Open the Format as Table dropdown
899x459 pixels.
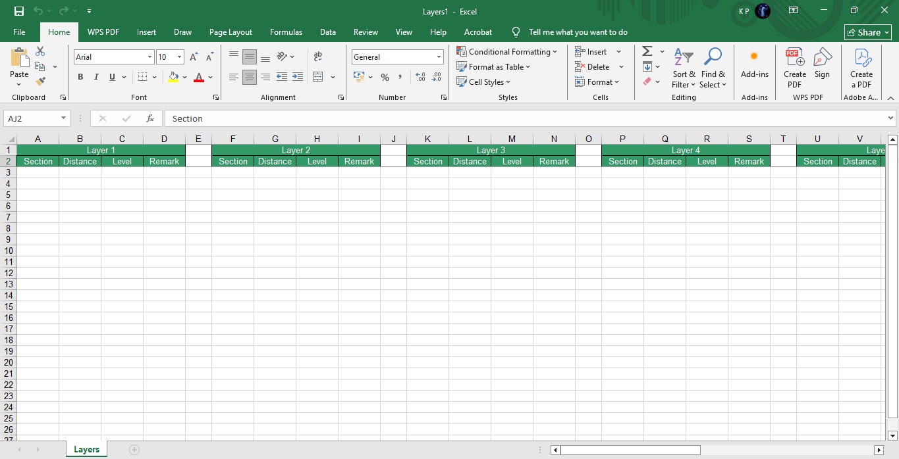point(493,66)
